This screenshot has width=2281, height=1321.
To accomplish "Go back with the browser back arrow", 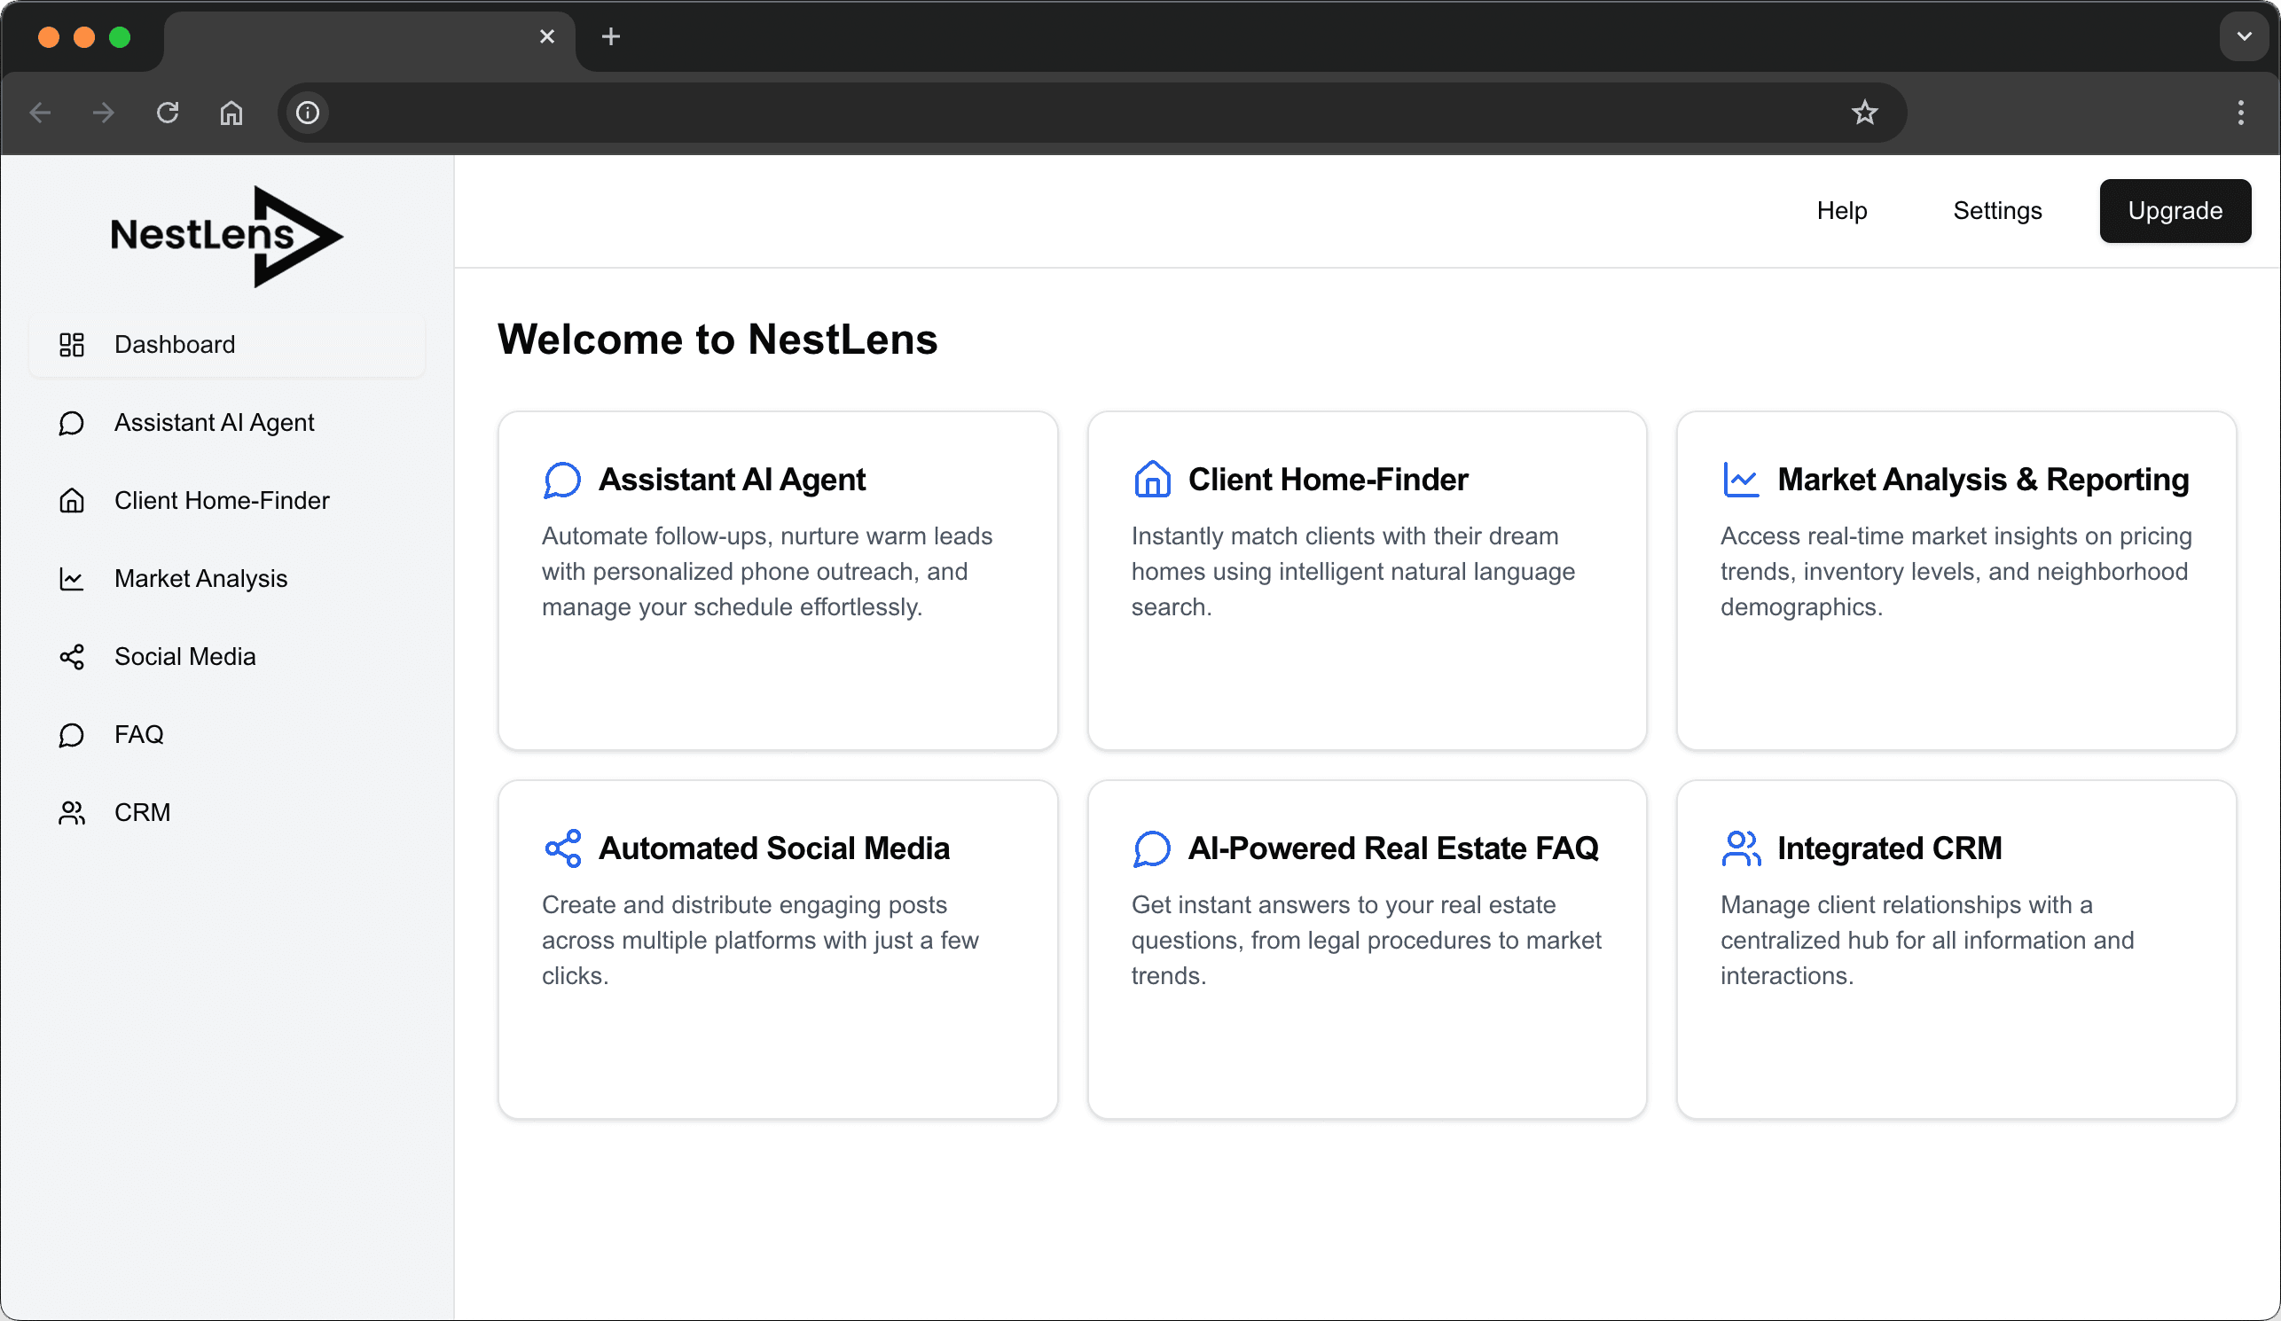I will pyautogui.click(x=41, y=113).
